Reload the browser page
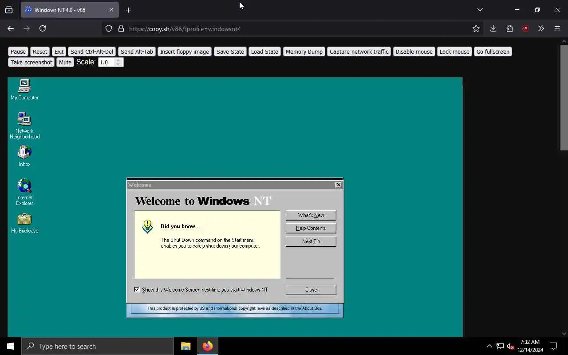The height and width of the screenshot is (355, 568). (43, 28)
